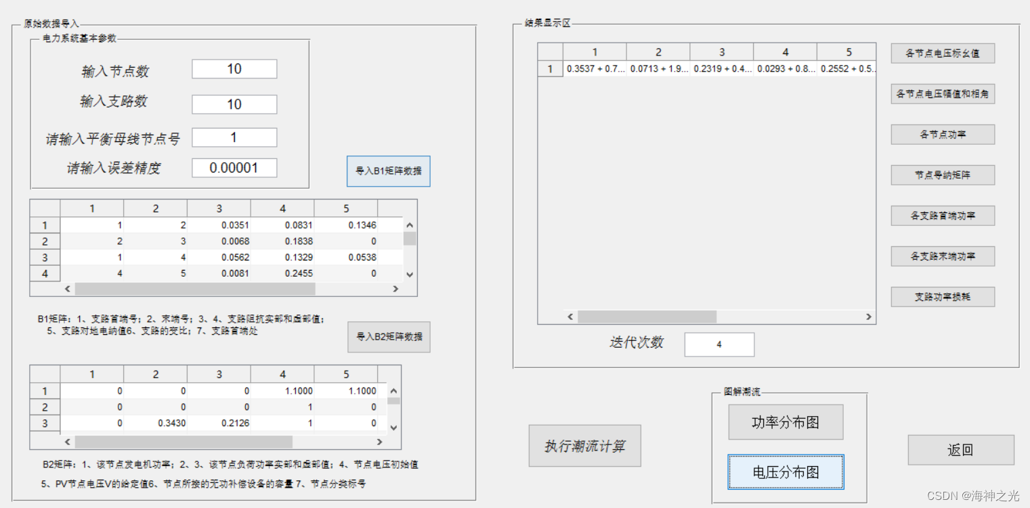The width and height of the screenshot is (1030, 508).
Task: Select B1 cell with value 0.0351
Action: point(219,225)
